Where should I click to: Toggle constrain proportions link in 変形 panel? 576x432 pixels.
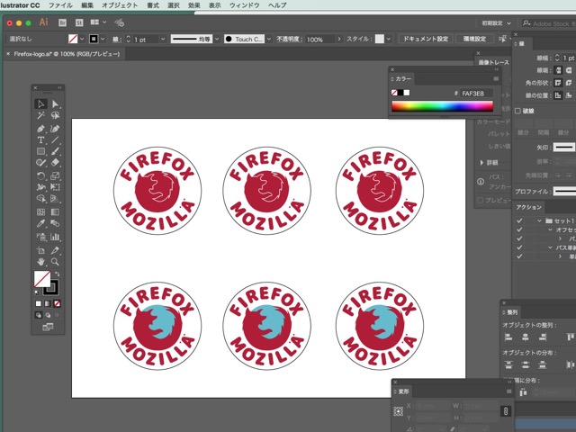coord(506,411)
